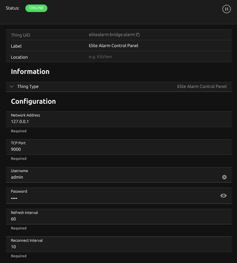Click the Configuration section heading
Image resolution: width=237 pixels, height=263 pixels.
[33, 101]
